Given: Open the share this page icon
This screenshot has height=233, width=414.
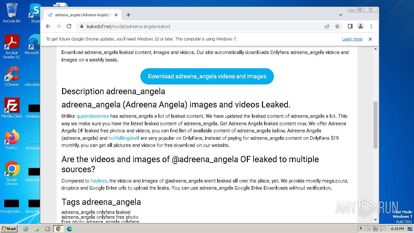Looking at the screenshot, I should (327, 26).
